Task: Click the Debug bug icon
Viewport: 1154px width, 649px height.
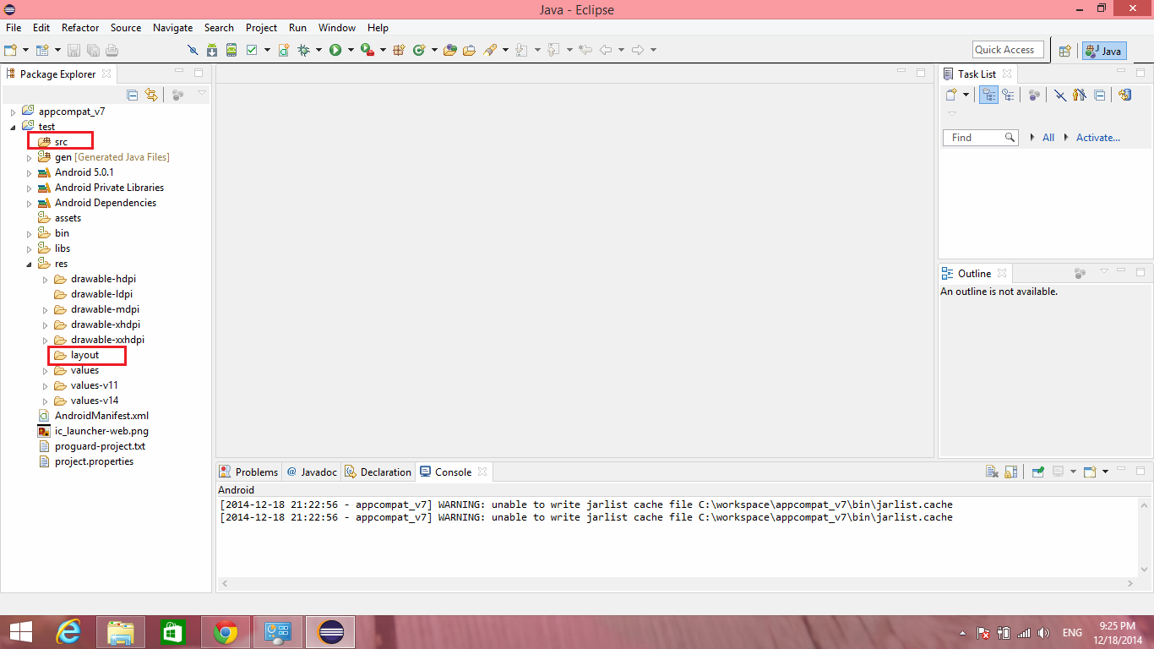Action: pyautogui.click(x=304, y=50)
